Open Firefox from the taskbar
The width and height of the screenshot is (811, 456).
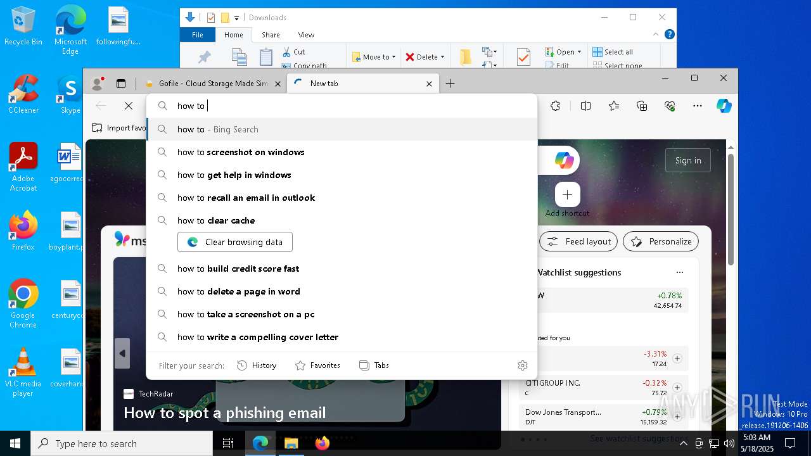tap(322, 443)
